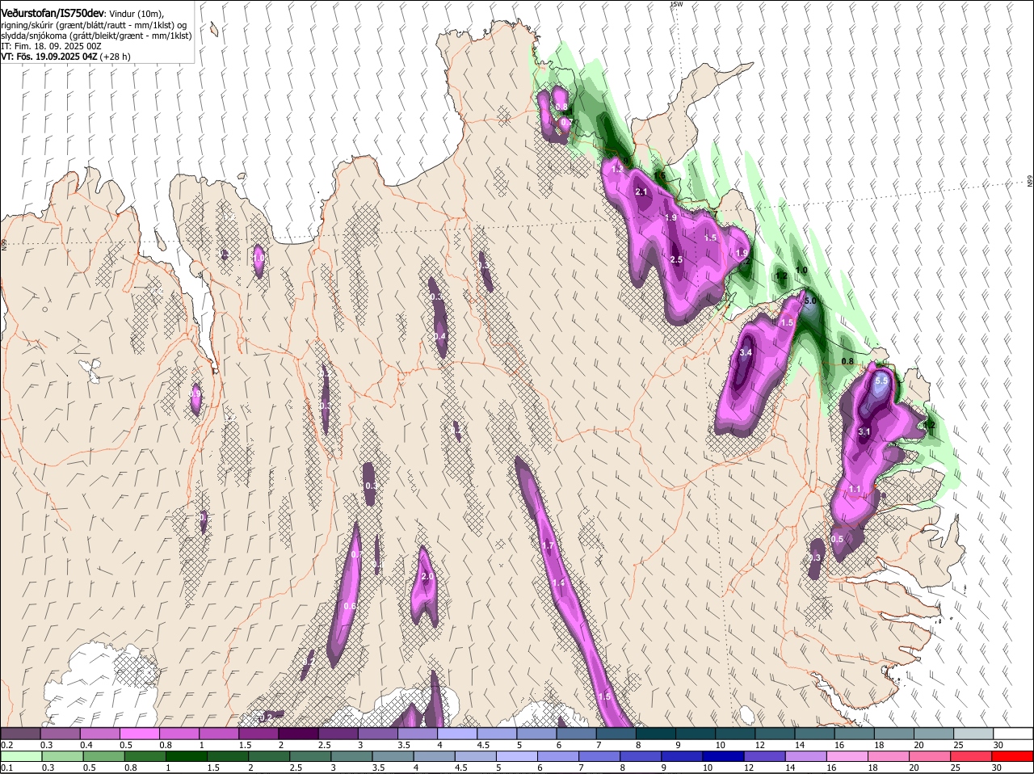Click the 15W longitude label at the top
This screenshot has width=1034, height=774.
tap(676, 5)
